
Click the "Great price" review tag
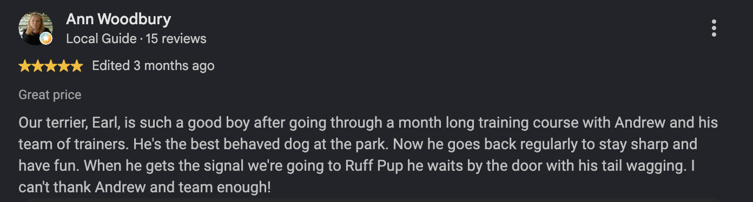click(x=50, y=95)
